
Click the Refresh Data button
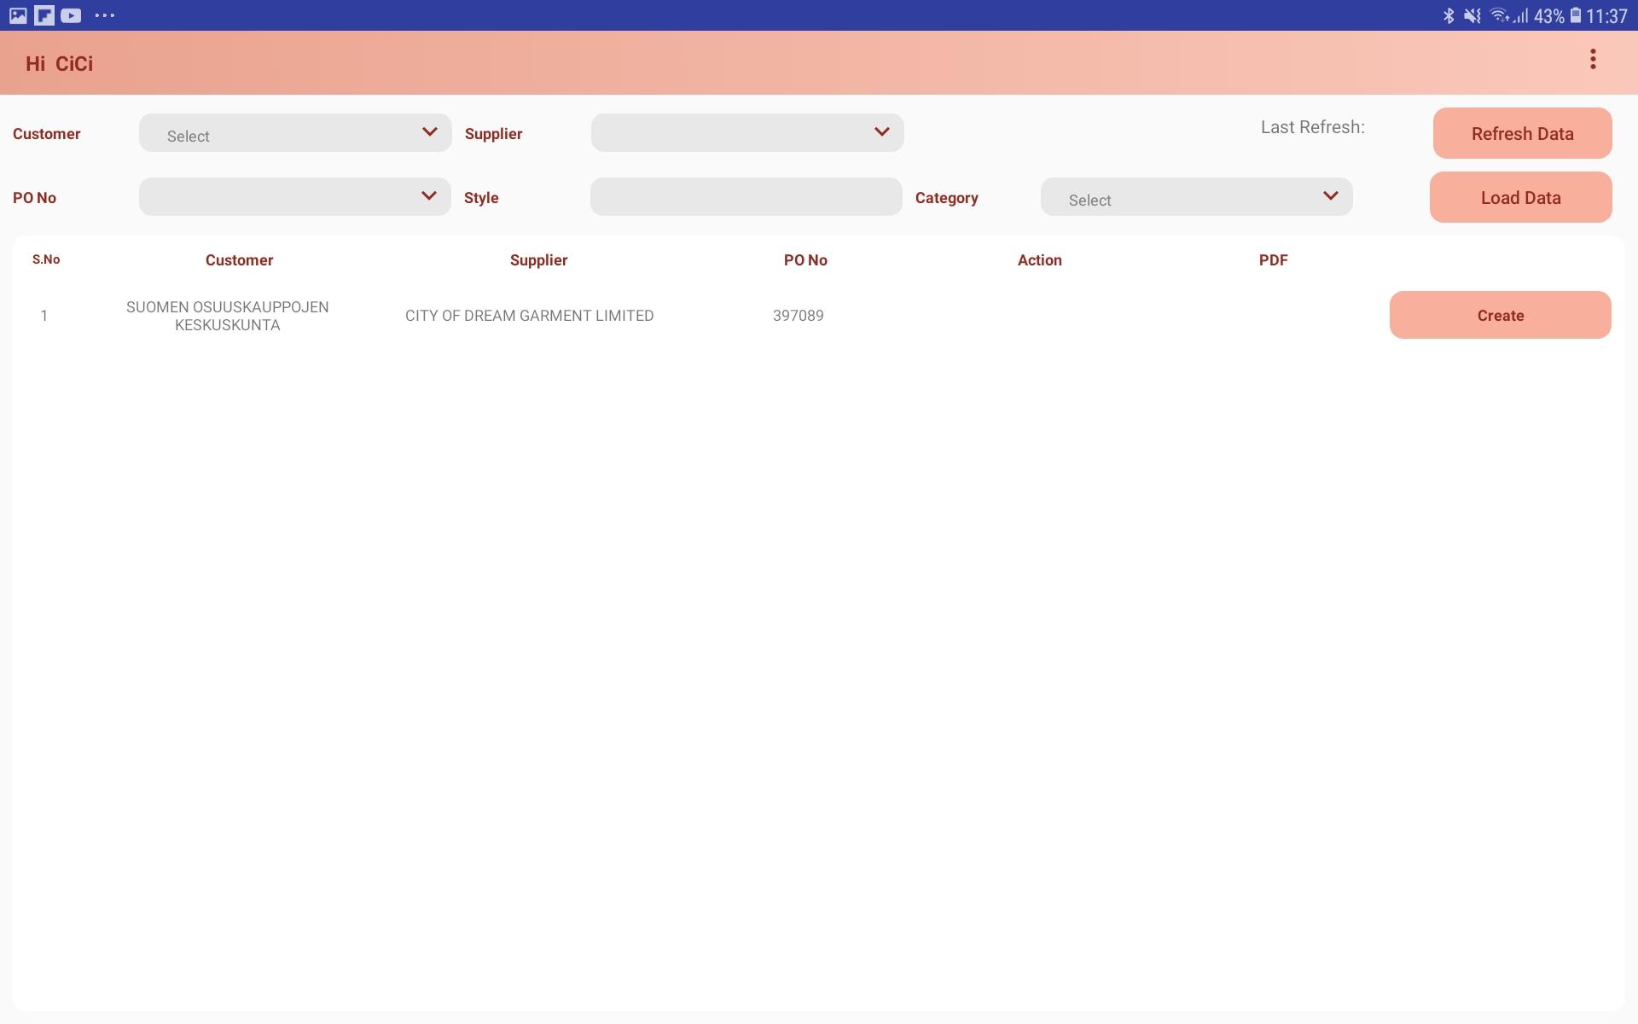tap(1523, 133)
